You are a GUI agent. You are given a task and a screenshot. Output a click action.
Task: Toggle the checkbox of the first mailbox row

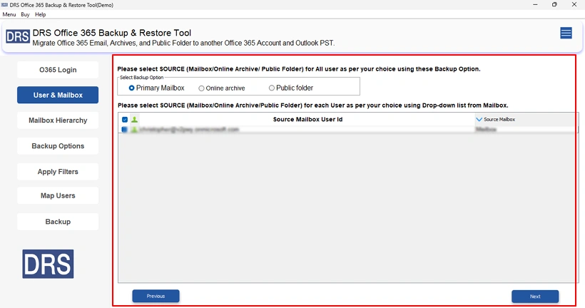(x=125, y=129)
